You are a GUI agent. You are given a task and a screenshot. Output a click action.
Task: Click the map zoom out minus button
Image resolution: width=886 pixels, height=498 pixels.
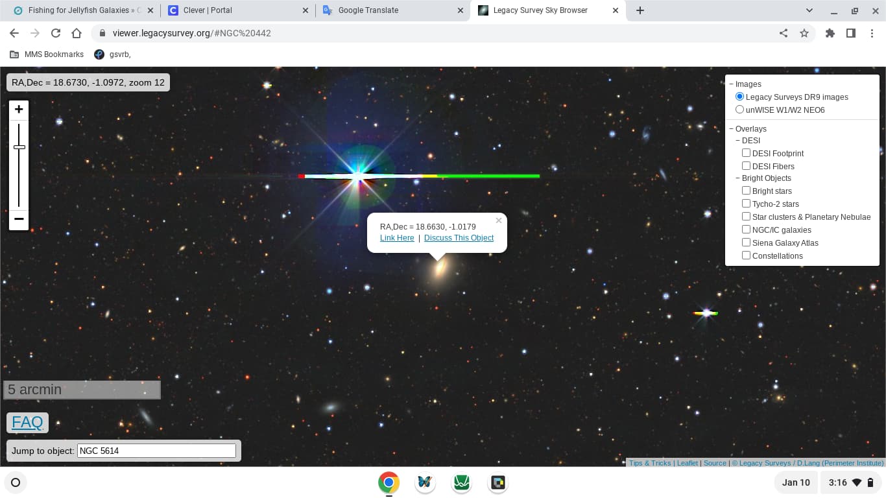pyautogui.click(x=19, y=219)
